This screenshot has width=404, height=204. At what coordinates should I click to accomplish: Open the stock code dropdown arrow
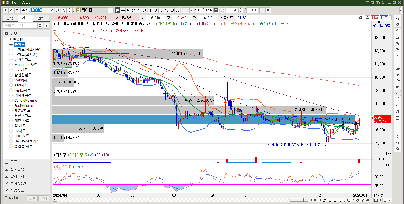point(46,10)
